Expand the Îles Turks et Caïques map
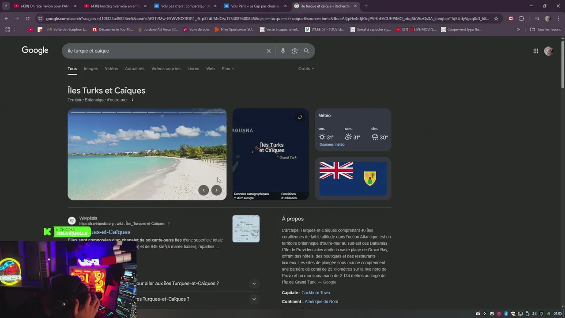565x318 pixels. pyautogui.click(x=300, y=117)
